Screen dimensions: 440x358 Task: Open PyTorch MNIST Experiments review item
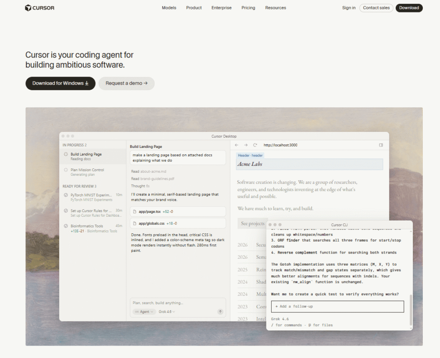93,197
